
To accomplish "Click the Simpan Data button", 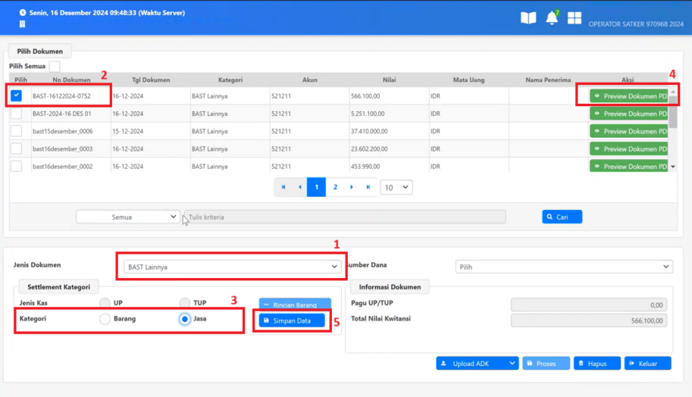I will pyautogui.click(x=292, y=320).
